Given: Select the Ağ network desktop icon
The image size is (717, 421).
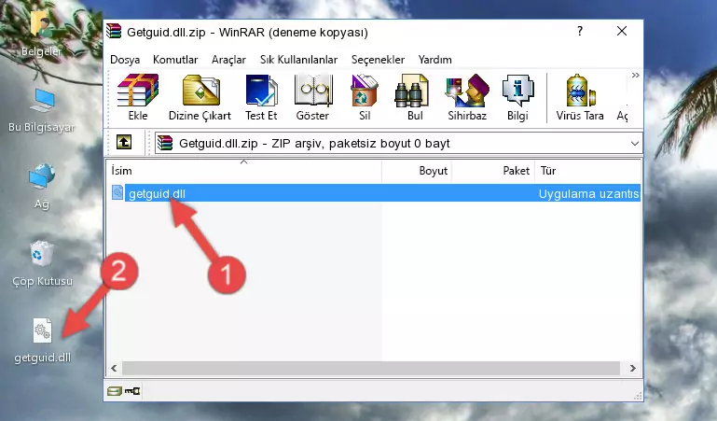Looking at the screenshot, I should (42, 187).
